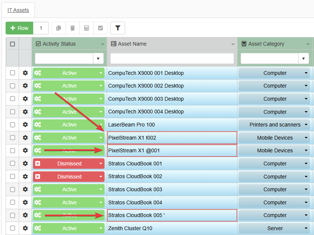This screenshot has width=314, height=235.
Task: Click the copy rows toolbar icon
Action: coord(58,28)
